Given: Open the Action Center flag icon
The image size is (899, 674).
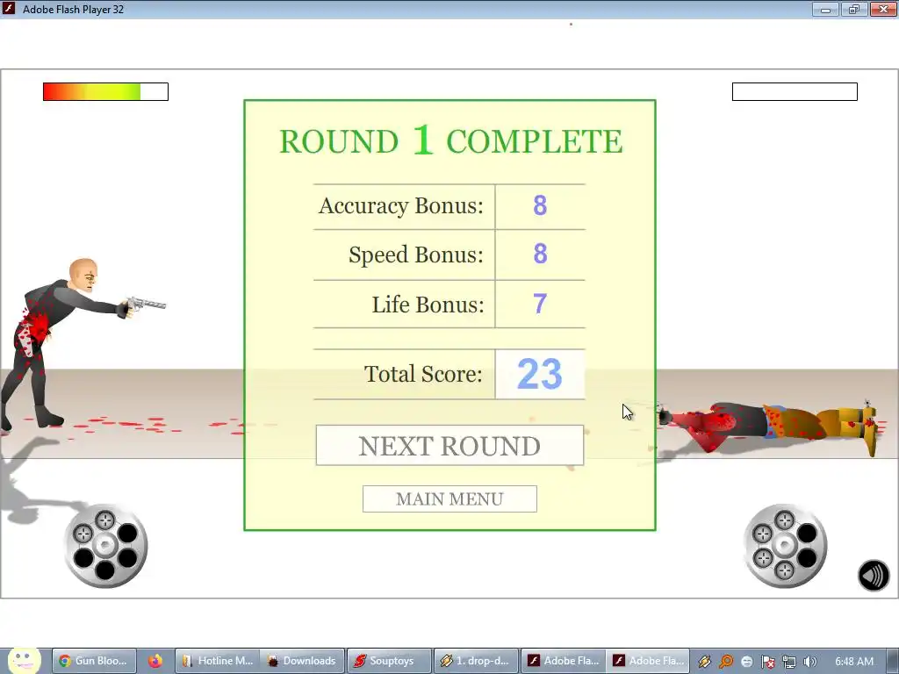Looking at the screenshot, I should pyautogui.click(x=767, y=662).
